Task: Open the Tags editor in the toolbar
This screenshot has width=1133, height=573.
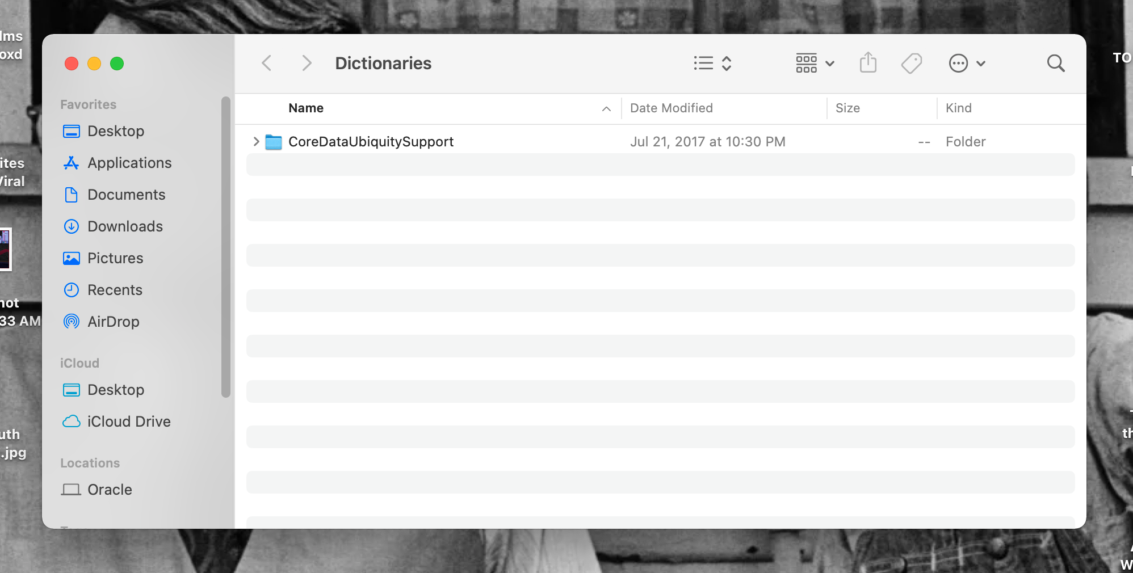Action: [910, 63]
